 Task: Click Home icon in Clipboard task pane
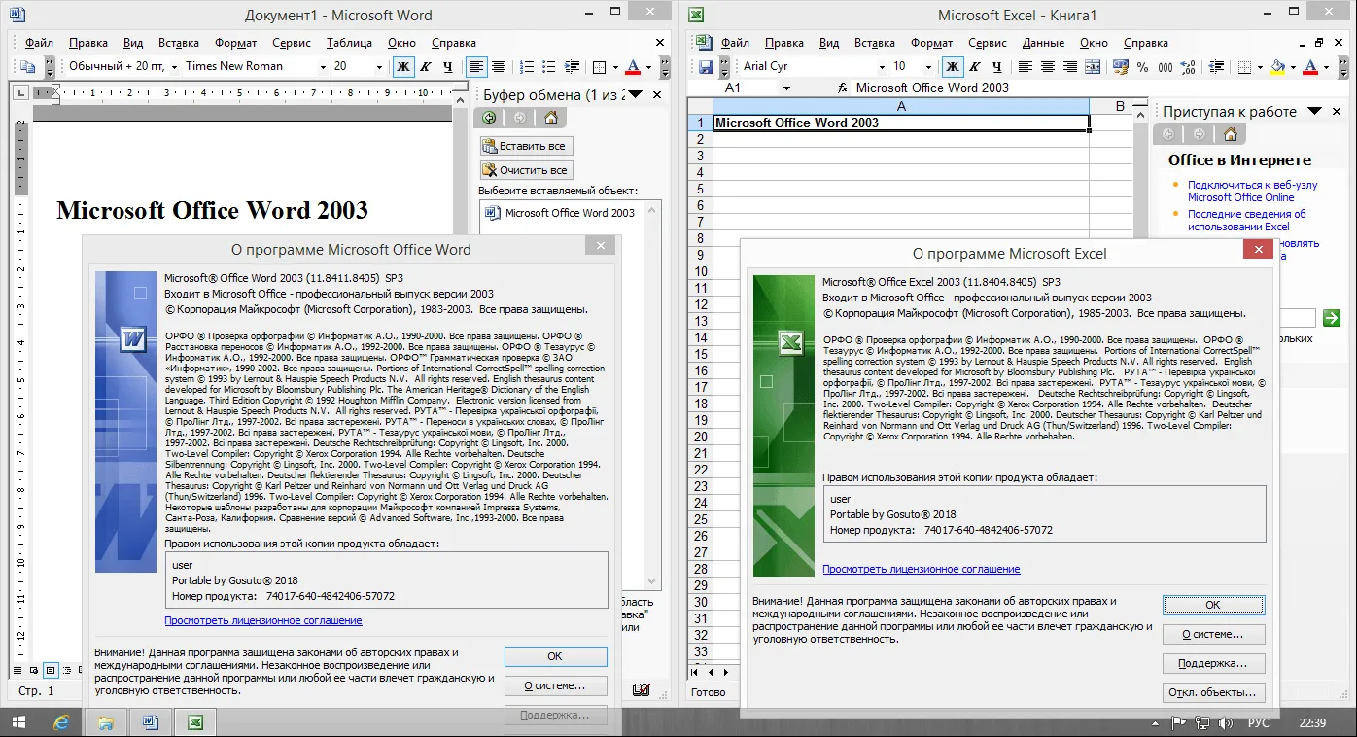coord(551,118)
